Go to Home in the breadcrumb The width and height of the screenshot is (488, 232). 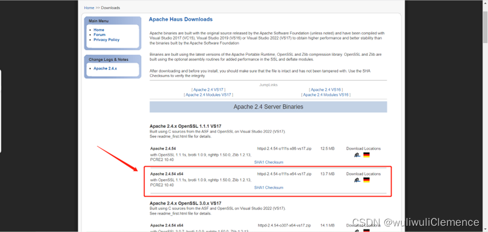(x=89, y=8)
